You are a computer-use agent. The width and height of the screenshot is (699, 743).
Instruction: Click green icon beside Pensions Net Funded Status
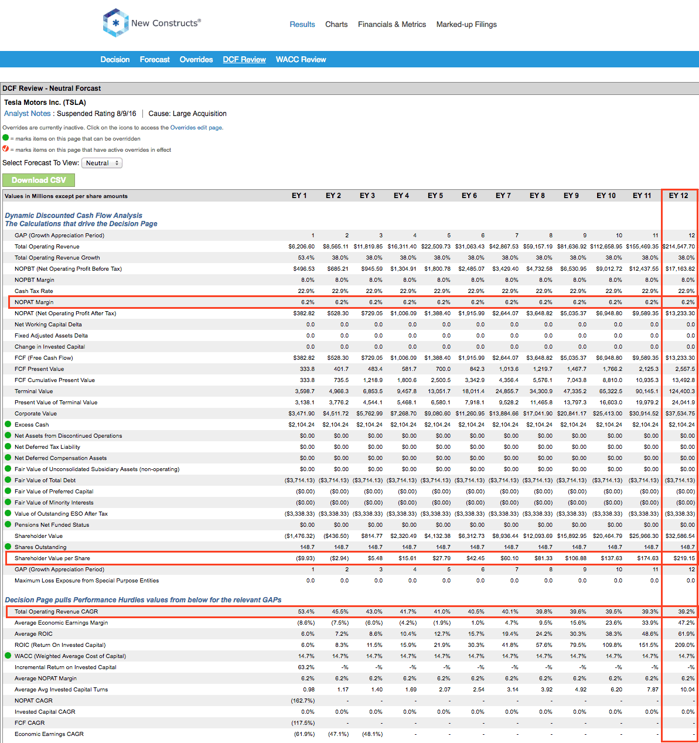tap(8, 524)
